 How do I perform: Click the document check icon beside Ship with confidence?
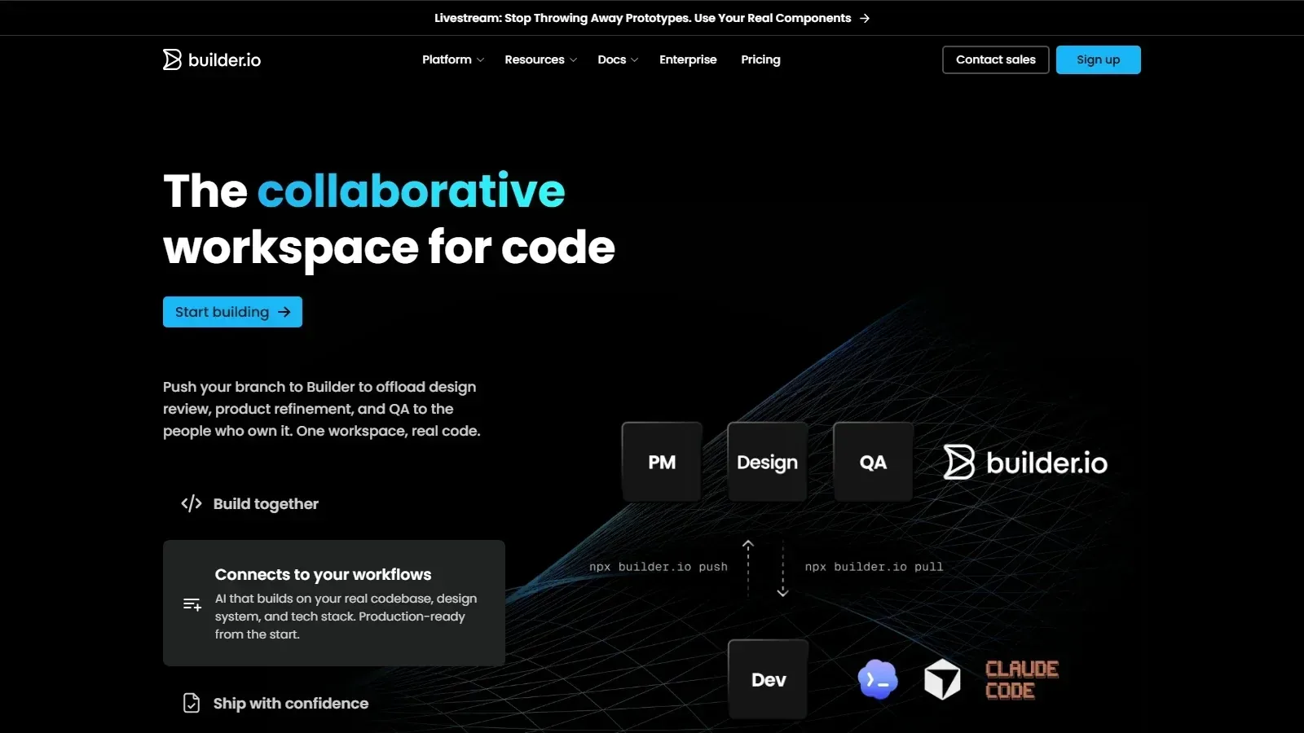pos(192,703)
